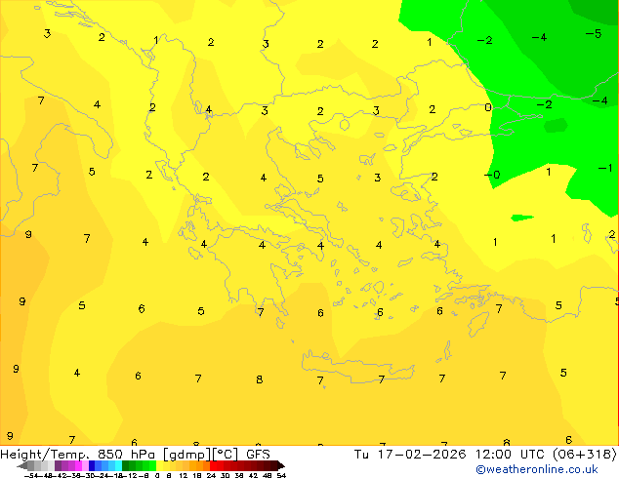Pick the dark blue swatch in the legend
619x478 pixels.
[x=92, y=465]
